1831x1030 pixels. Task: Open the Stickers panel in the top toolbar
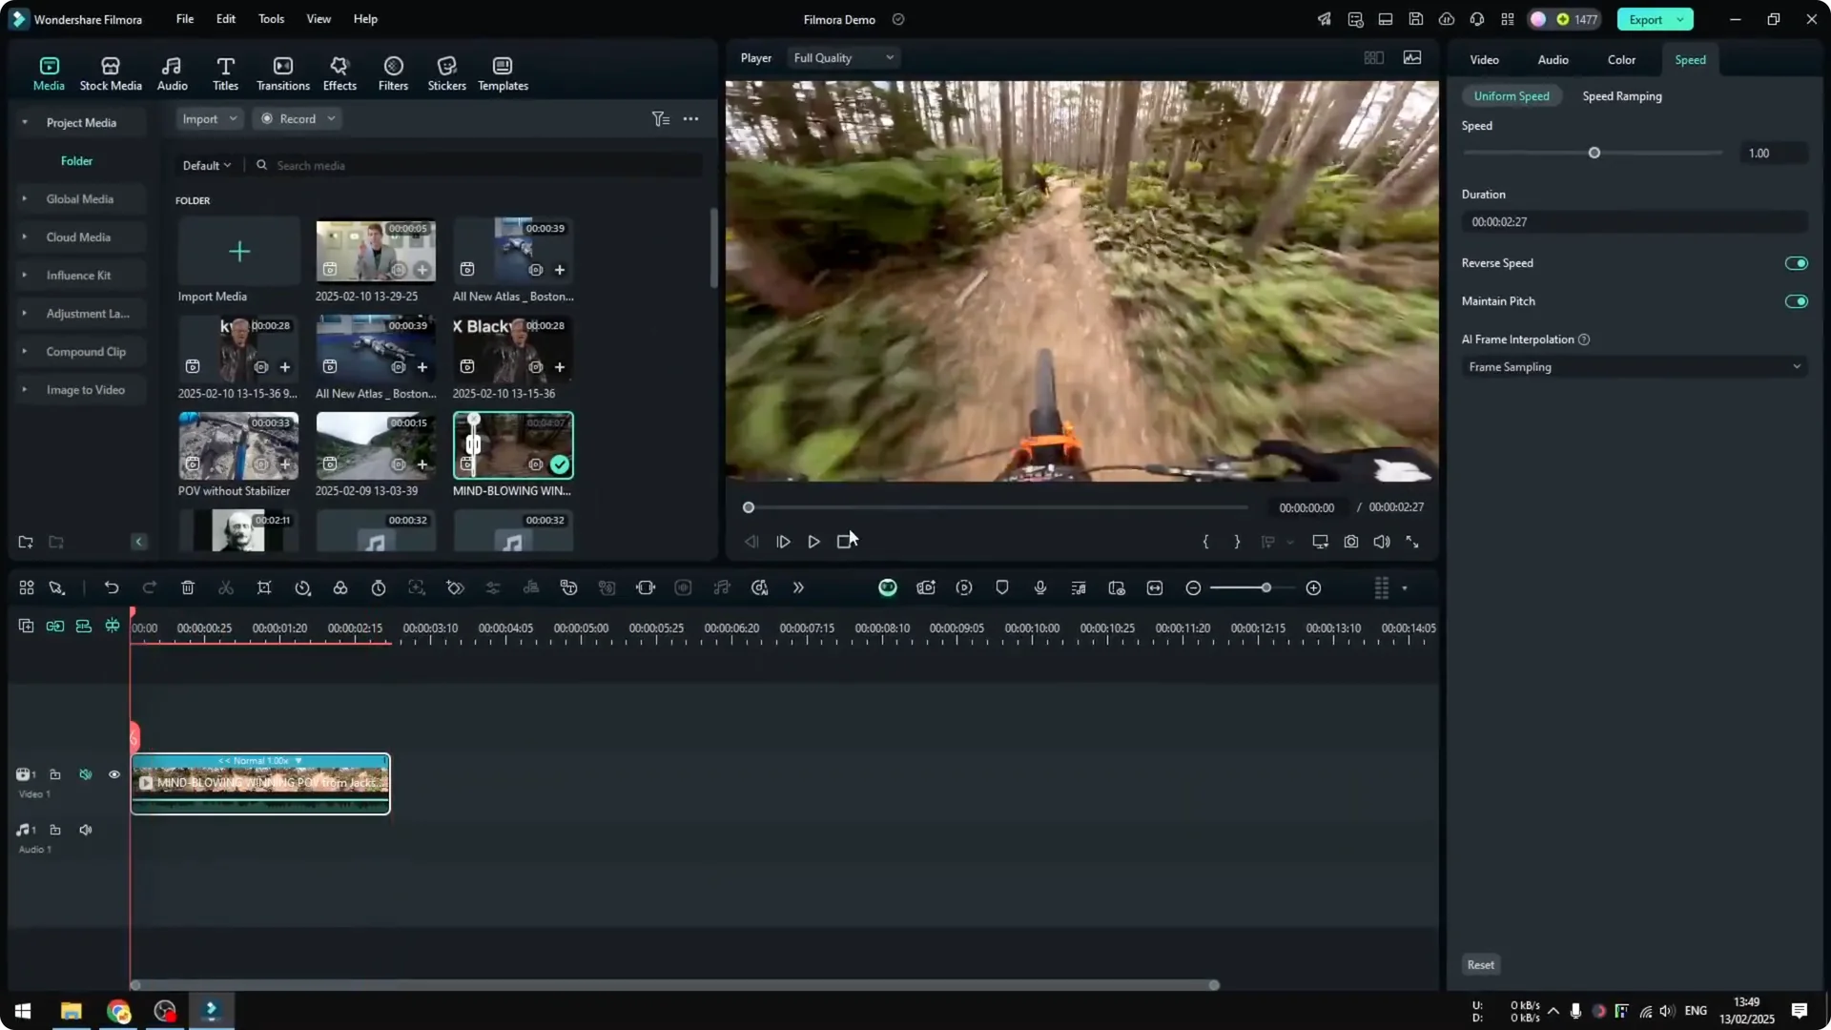click(446, 72)
